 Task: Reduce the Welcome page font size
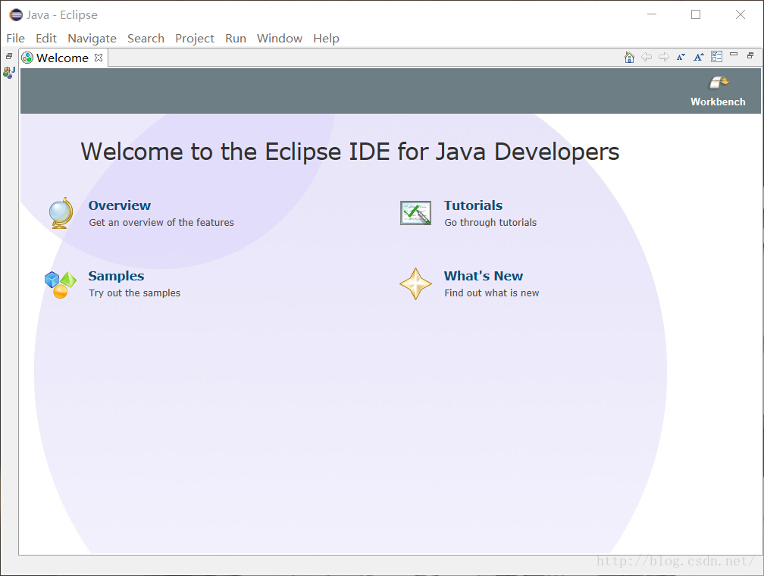681,57
